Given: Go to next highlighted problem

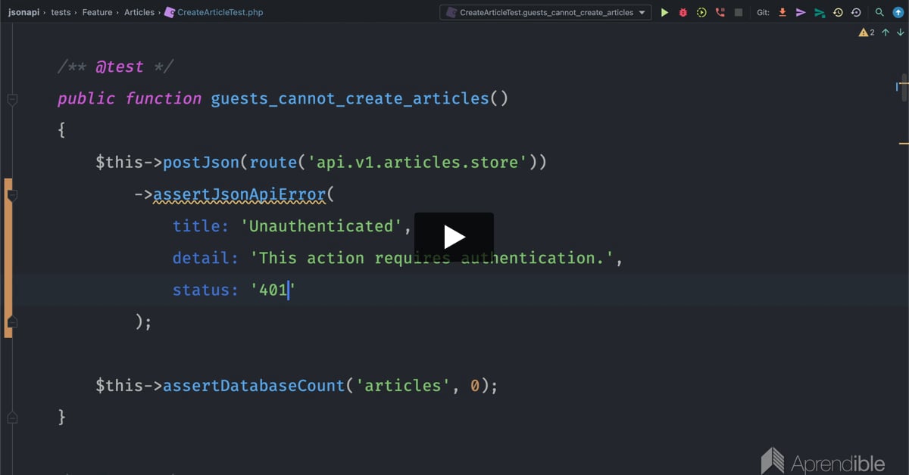Looking at the screenshot, I should (x=900, y=33).
